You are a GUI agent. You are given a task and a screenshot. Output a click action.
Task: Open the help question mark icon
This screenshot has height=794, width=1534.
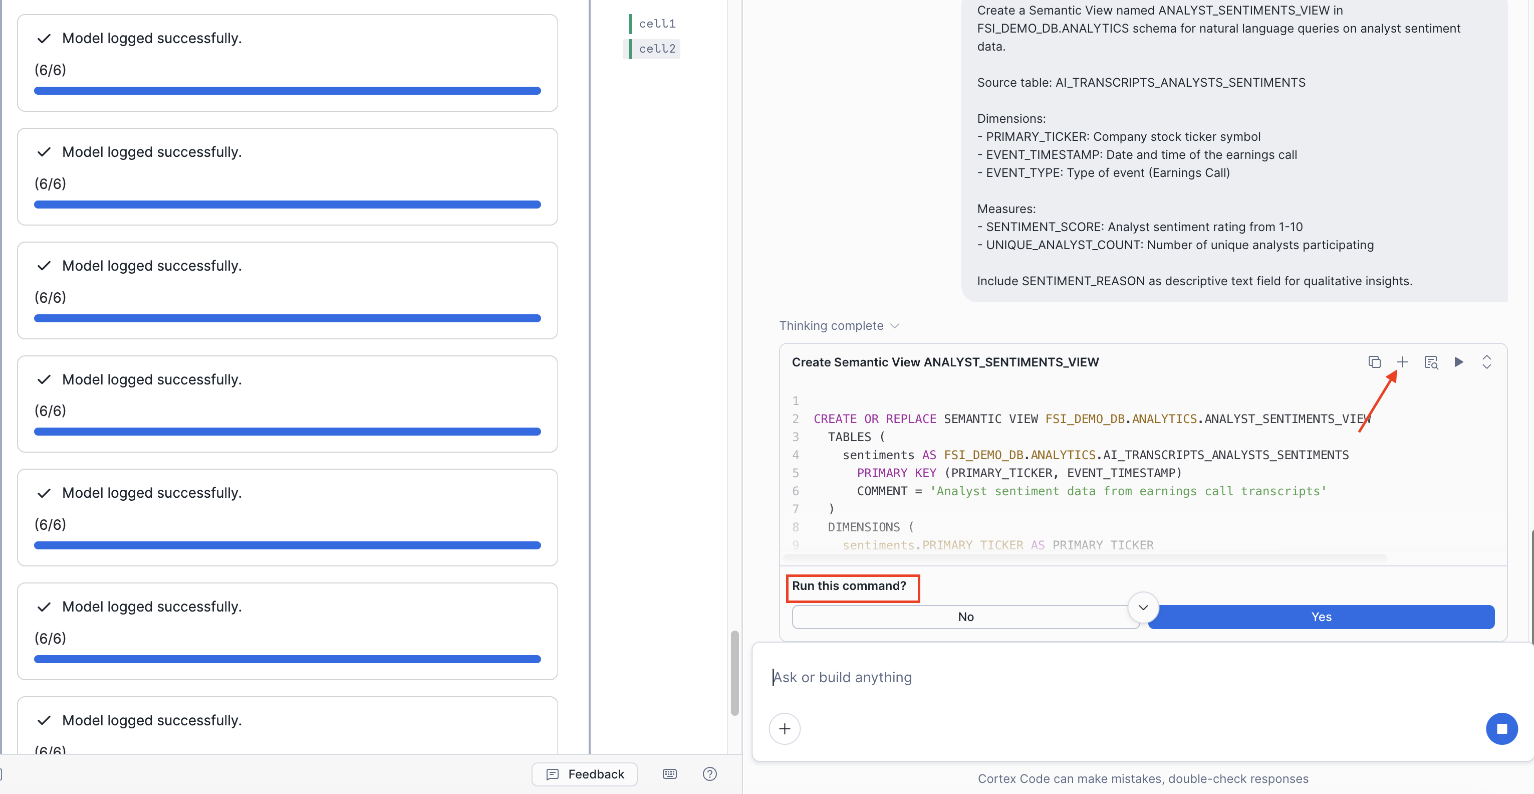pos(709,774)
